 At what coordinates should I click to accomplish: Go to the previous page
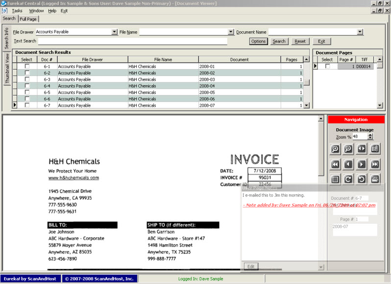tap(348, 164)
